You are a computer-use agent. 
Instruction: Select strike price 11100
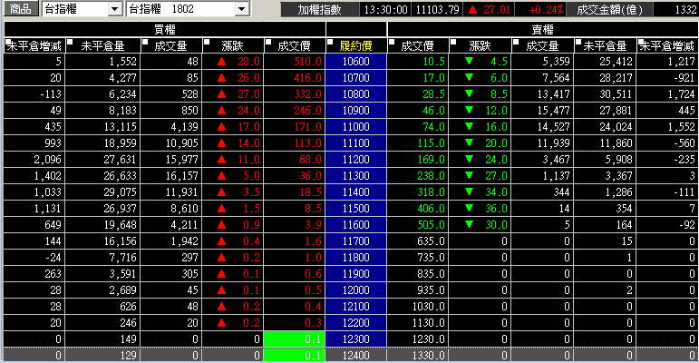[355, 143]
